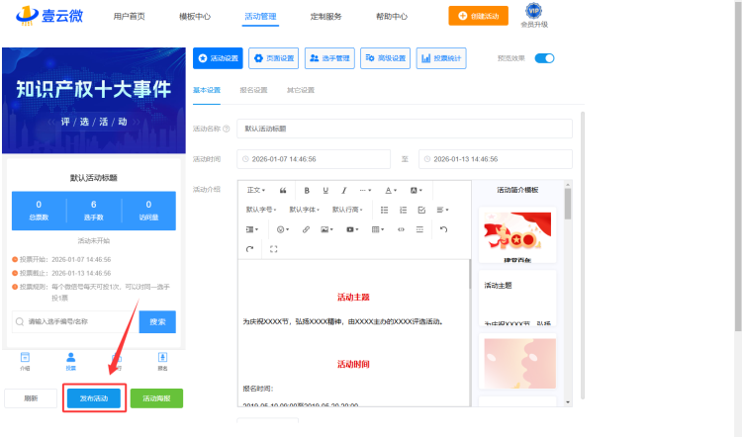Screen dimensions: 742x437
Task: Insert a to-do checkbox list item
Action: click(421, 210)
